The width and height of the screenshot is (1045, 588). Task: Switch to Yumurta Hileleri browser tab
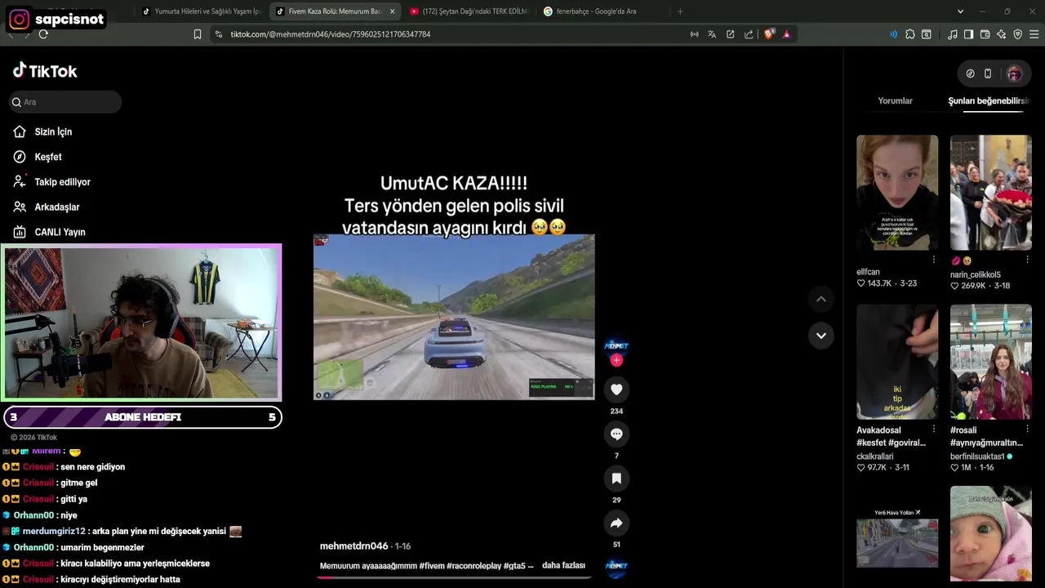tap(201, 11)
